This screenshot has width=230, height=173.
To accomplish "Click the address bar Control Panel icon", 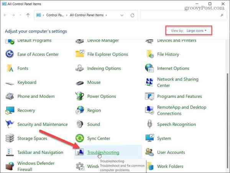I will 39,15.
